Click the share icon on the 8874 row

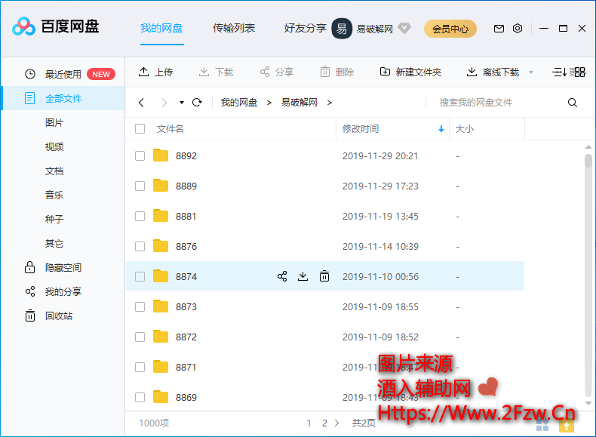(282, 276)
